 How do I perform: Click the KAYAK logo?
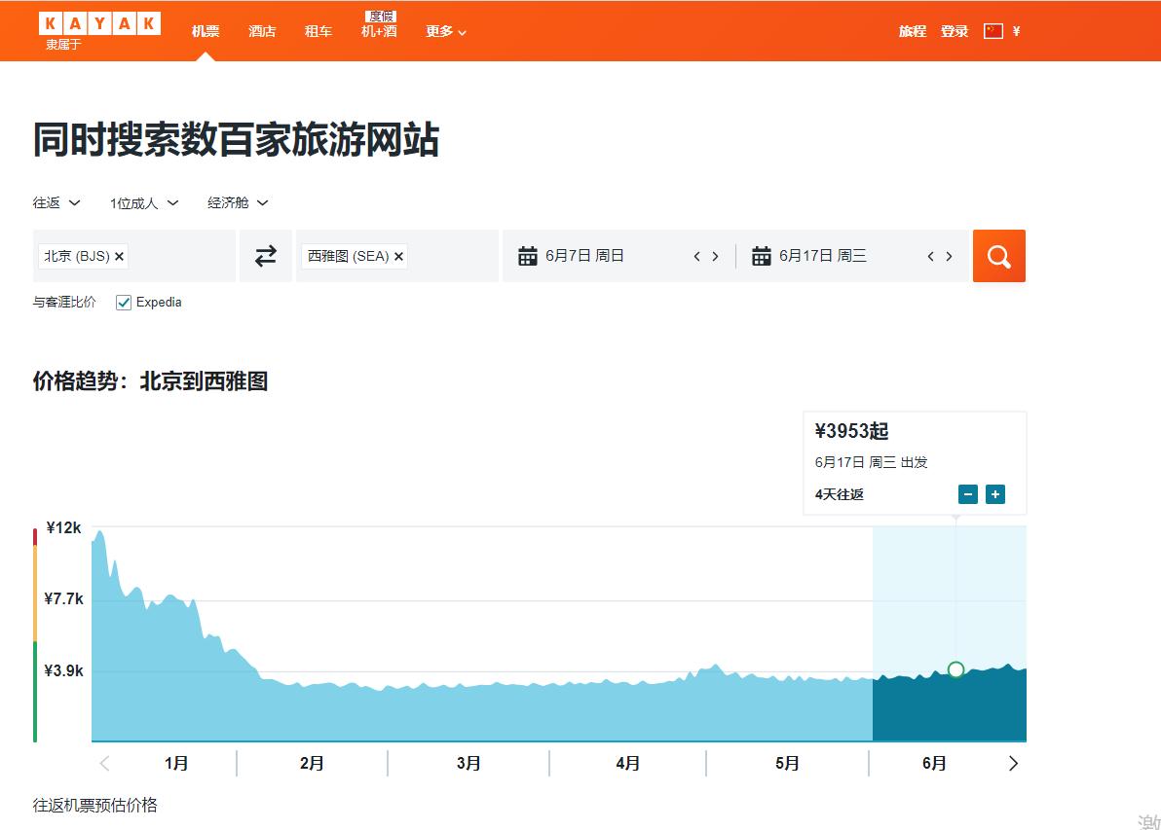pos(98,22)
